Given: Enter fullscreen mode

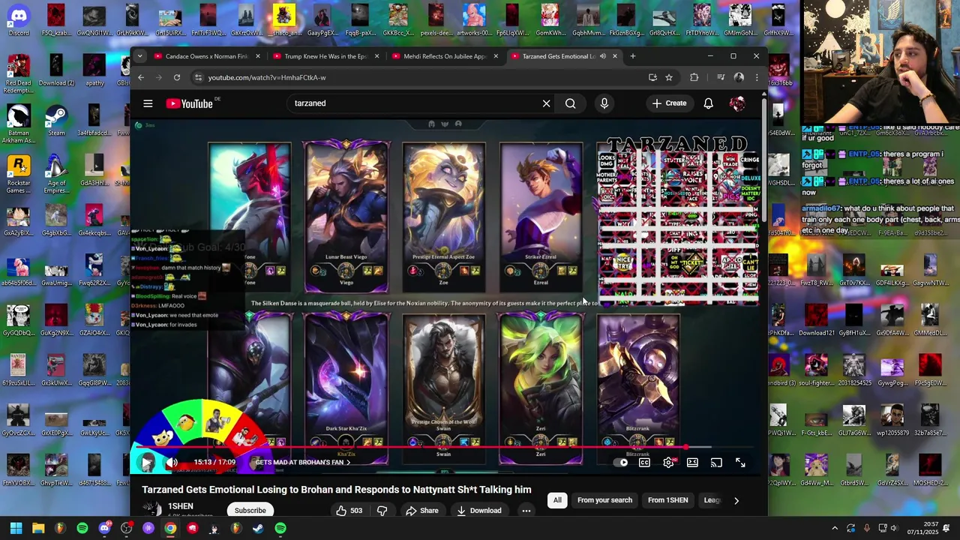Looking at the screenshot, I should (x=740, y=463).
